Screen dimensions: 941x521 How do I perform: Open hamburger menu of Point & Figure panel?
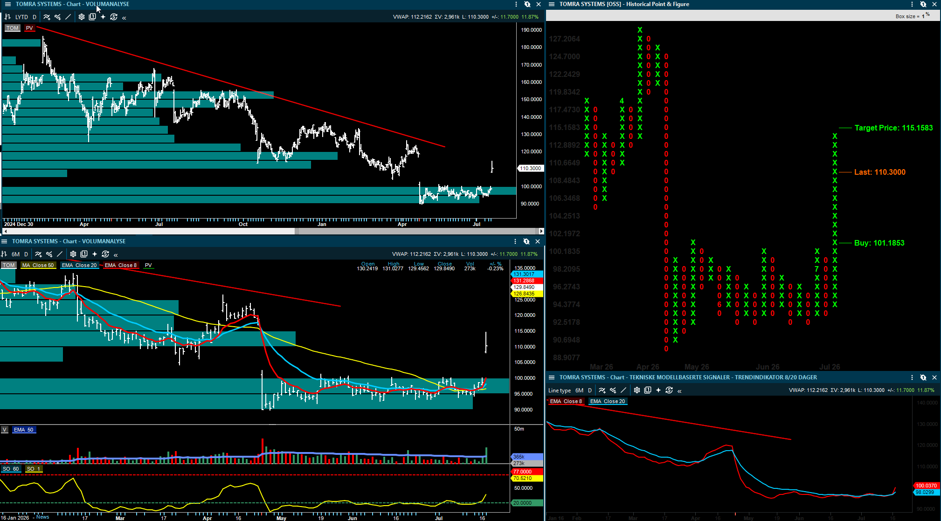tap(552, 4)
